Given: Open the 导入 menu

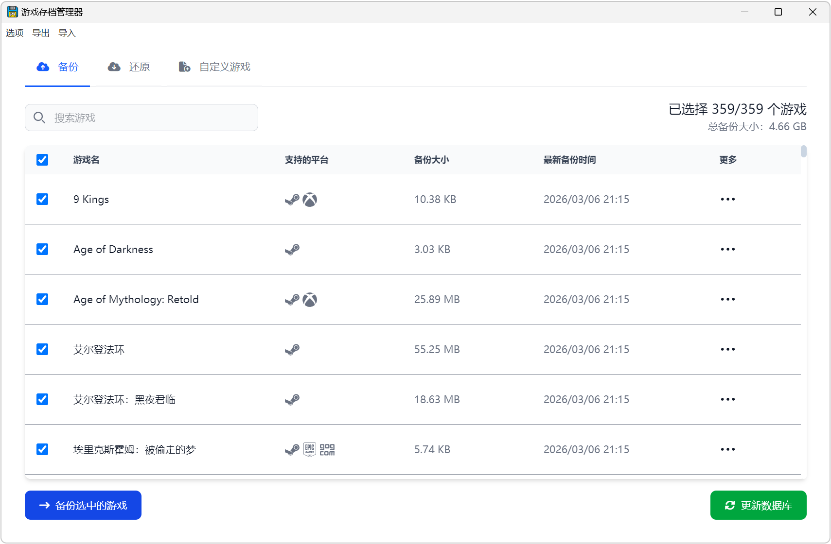Looking at the screenshot, I should [67, 33].
